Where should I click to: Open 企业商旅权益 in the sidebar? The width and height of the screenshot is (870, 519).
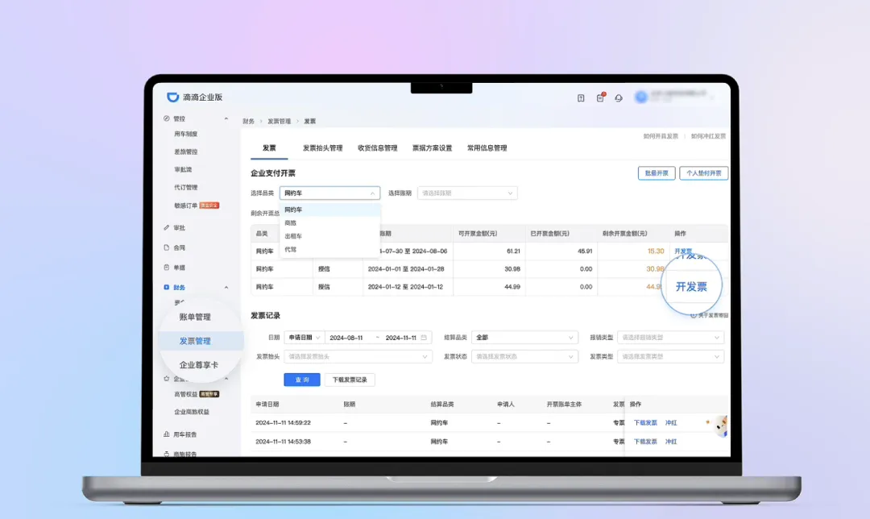pyautogui.click(x=192, y=412)
